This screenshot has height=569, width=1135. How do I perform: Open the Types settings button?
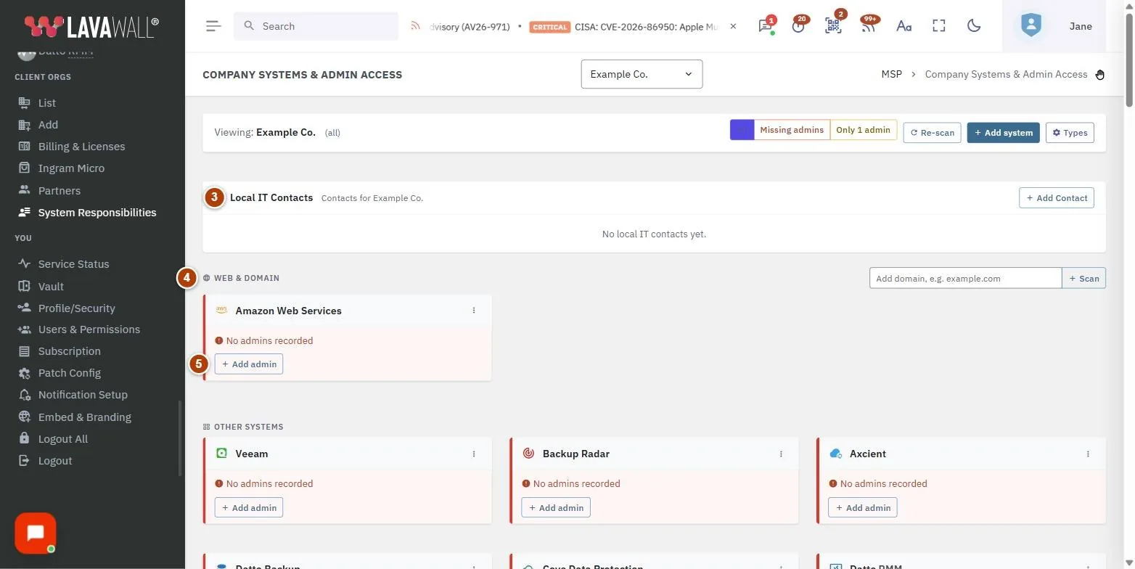click(x=1070, y=133)
